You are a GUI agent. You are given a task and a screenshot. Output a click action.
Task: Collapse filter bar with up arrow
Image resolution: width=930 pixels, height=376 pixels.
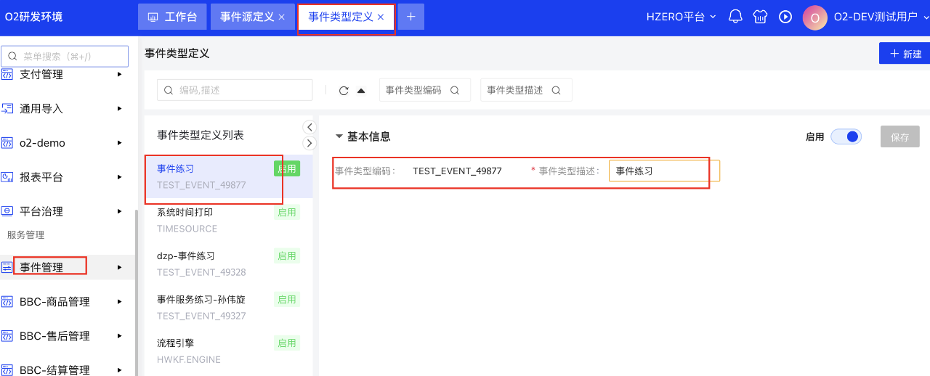pyautogui.click(x=361, y=91)
